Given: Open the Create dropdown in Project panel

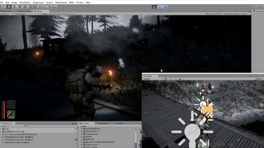Looking at the screenshot, I should point(83,126).
